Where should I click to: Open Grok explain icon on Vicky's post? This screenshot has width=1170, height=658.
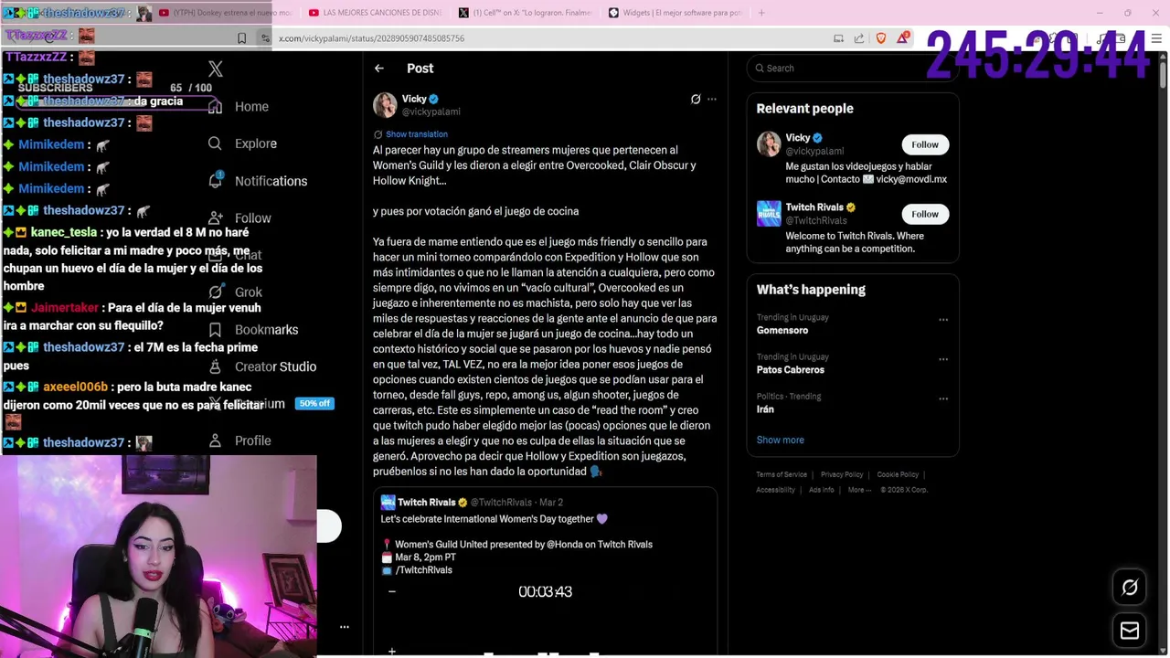point(696,99)
